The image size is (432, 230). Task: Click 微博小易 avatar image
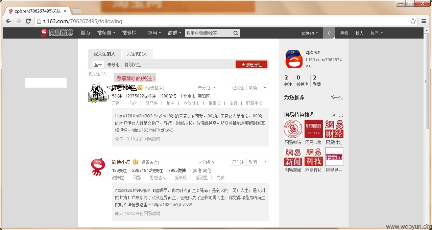pyautogui.click(x=98, y=167)
